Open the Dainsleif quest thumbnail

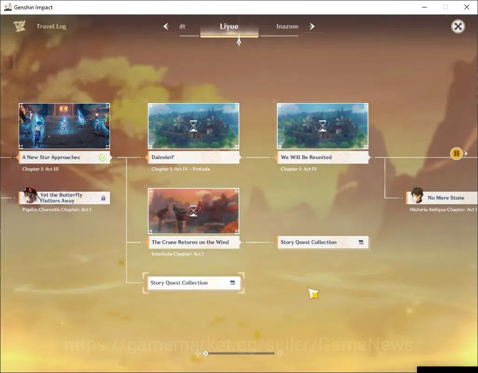(194, 126)
